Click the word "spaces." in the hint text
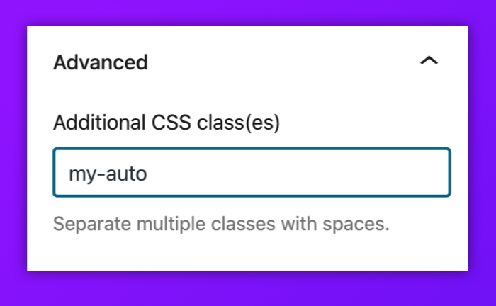Image resolution: width=496 pixels, height=306 pixels. click(356, 225)
